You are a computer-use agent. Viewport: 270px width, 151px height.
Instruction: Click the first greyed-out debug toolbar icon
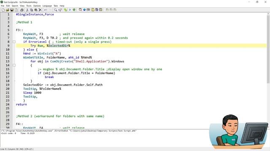point(107,10)
